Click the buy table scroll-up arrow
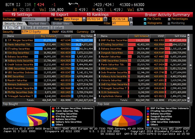 click(95, 36)
